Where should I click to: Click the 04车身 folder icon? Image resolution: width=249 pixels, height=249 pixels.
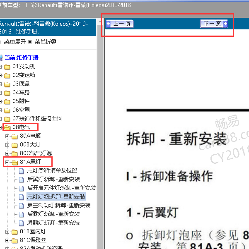click(x=7, y=93)
